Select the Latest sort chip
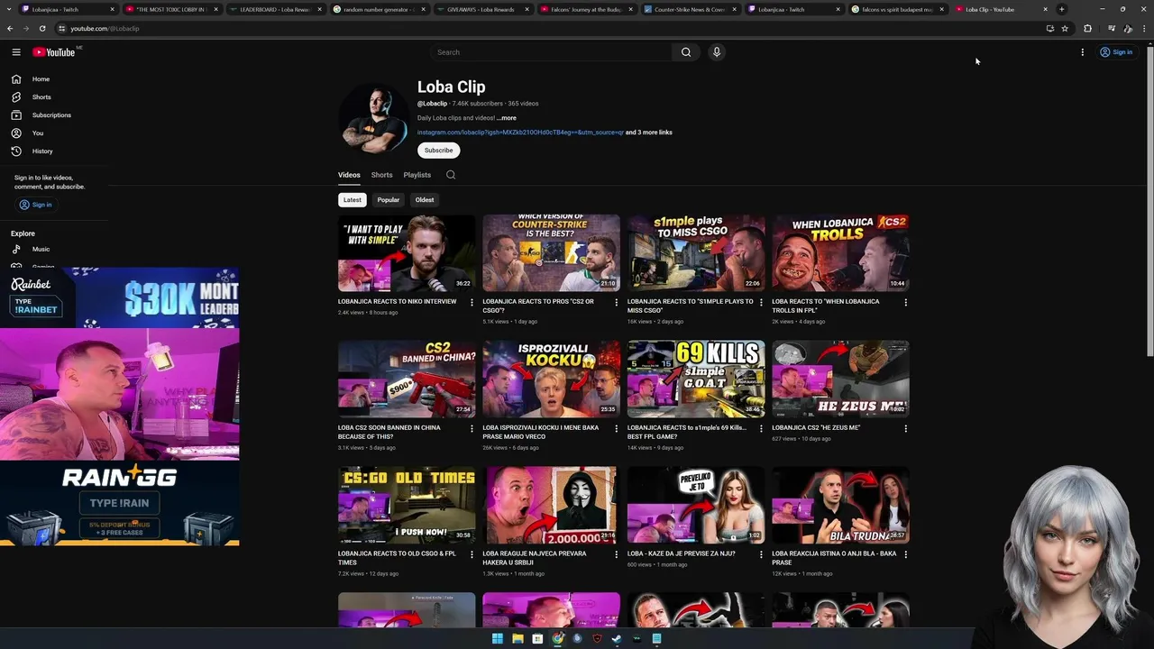Viewport: 1154px width, 649px height. (x=353, y=200)
